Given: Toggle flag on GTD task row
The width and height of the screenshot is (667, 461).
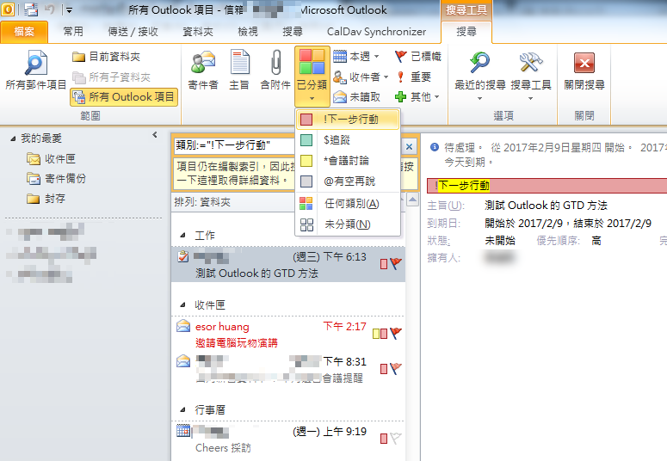Looking at the screenshot, I should coord(396,263).
